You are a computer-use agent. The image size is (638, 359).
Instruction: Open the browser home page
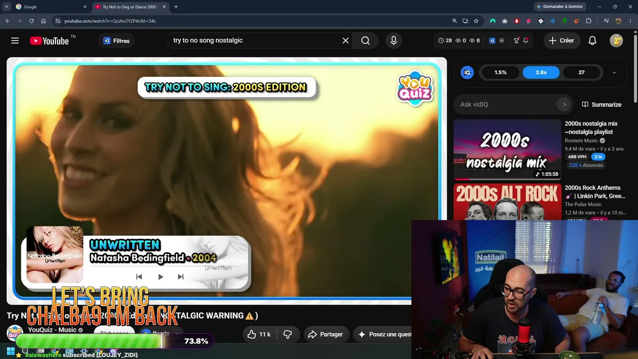pos(43,21)
